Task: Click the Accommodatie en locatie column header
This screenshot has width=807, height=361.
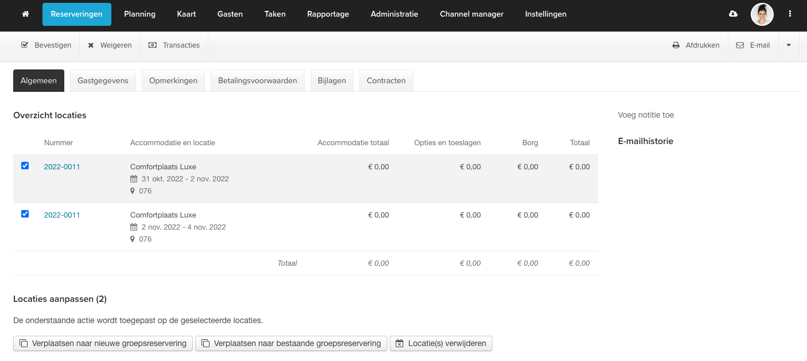Action: [173, 143]
